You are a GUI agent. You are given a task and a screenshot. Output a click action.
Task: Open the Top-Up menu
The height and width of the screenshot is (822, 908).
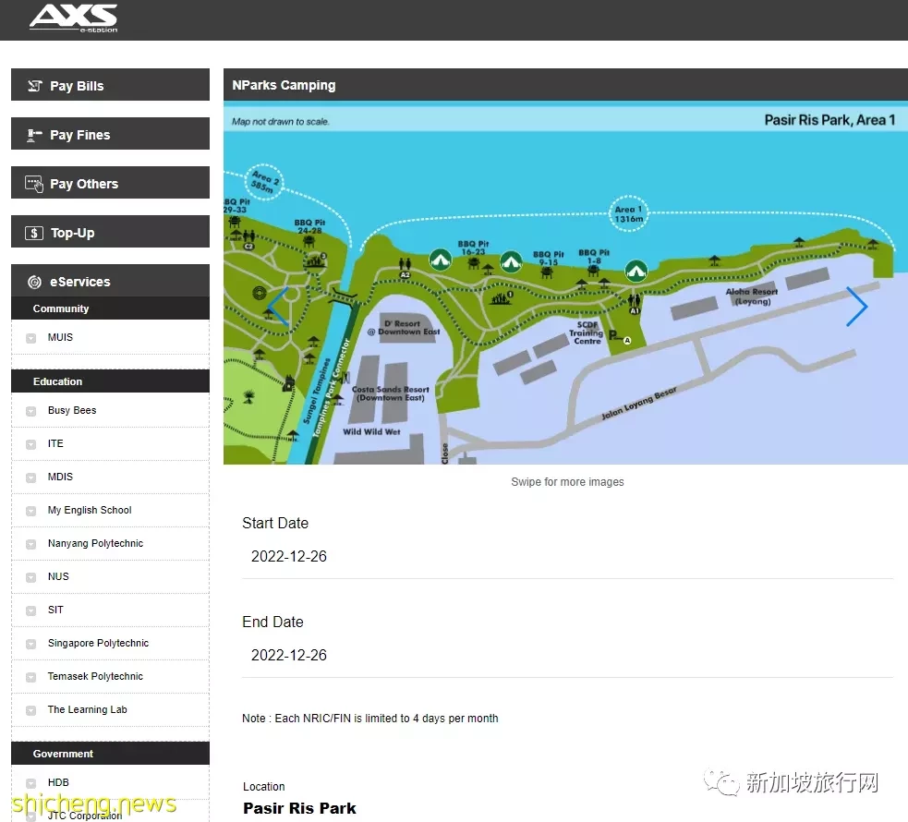[110, 232]
